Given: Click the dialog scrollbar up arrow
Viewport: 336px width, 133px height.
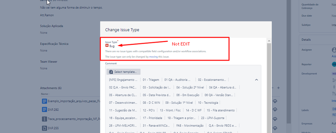Looking at the screenshot, I should coord(269,41).
